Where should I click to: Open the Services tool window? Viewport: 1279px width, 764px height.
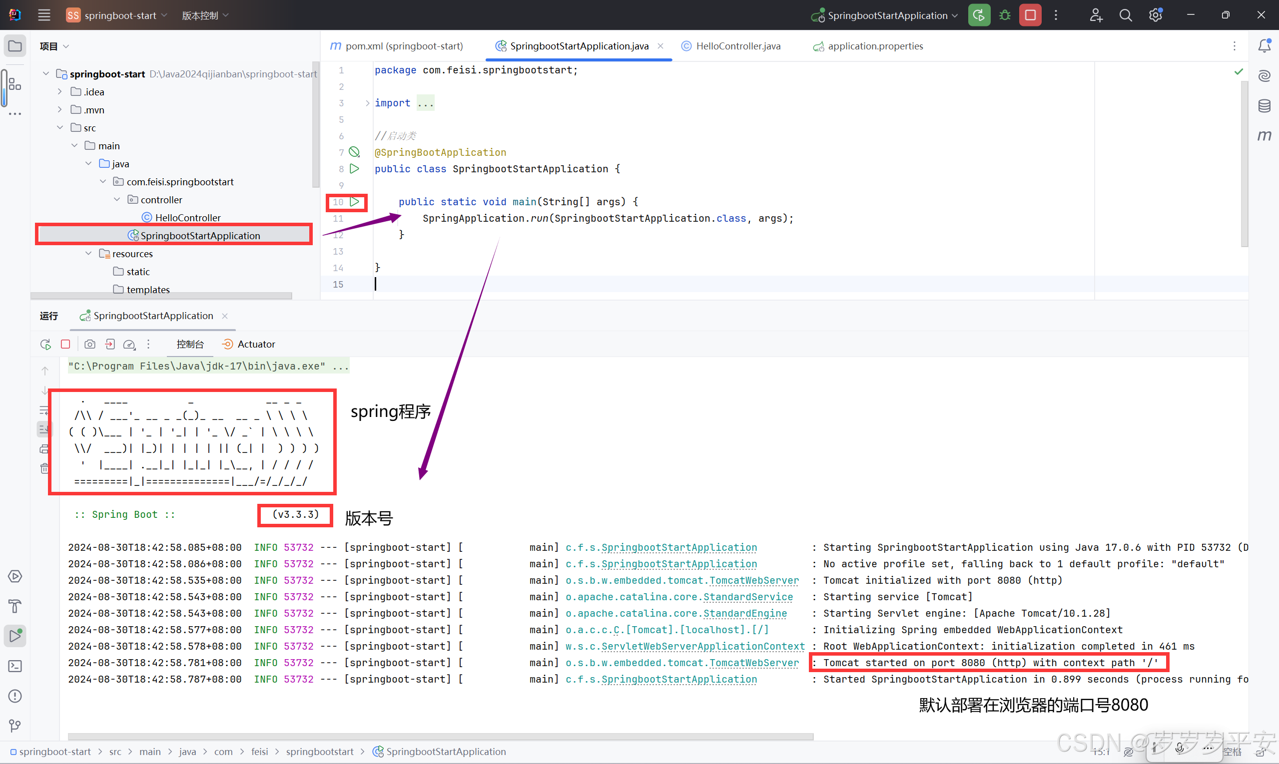click(x=15, y=576)
